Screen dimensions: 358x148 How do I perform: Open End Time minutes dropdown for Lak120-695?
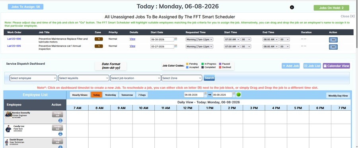285,46
